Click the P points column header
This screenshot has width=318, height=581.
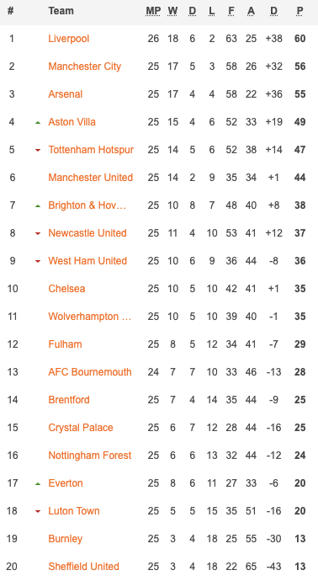tap(299, 11)
